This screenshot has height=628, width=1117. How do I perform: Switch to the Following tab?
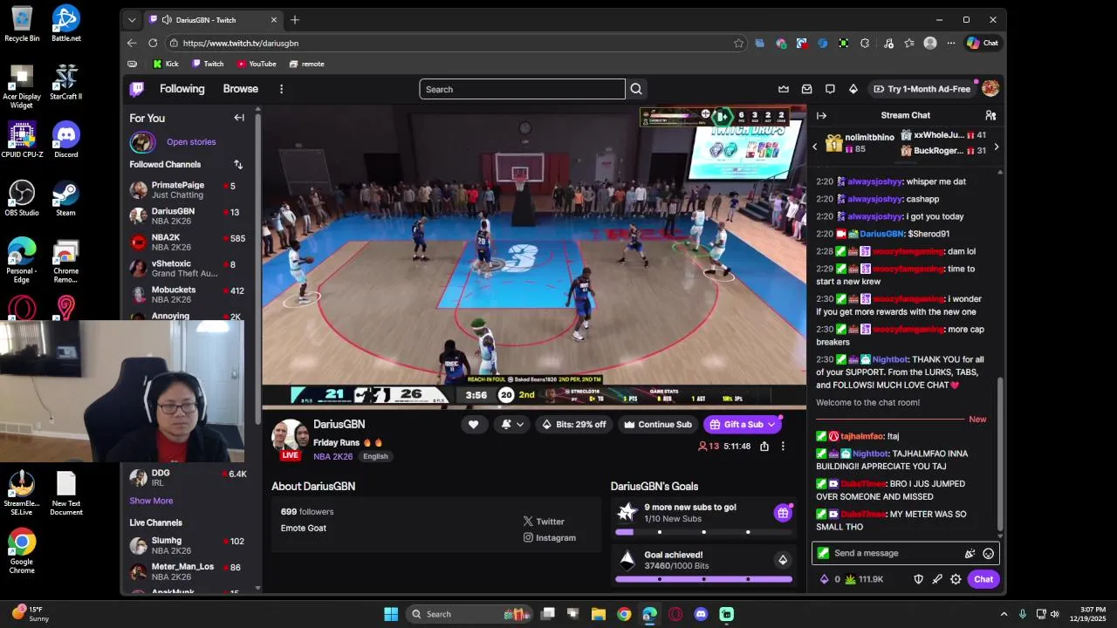[x=182, y=89]
